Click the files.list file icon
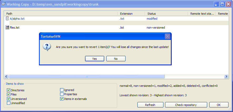Screen dimensions: 233x112 pyautogui.click(x=7, y=28)
